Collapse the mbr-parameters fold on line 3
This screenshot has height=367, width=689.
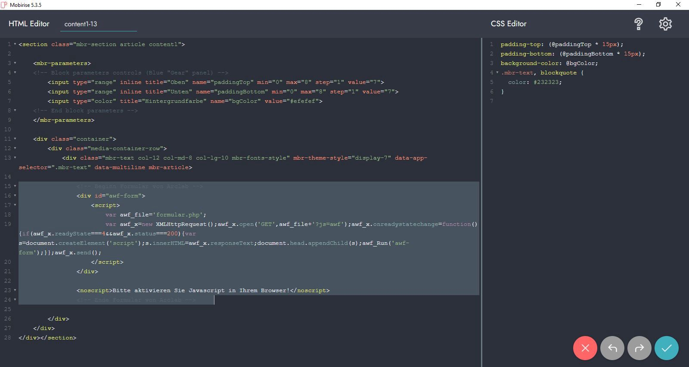click(15, 63)
